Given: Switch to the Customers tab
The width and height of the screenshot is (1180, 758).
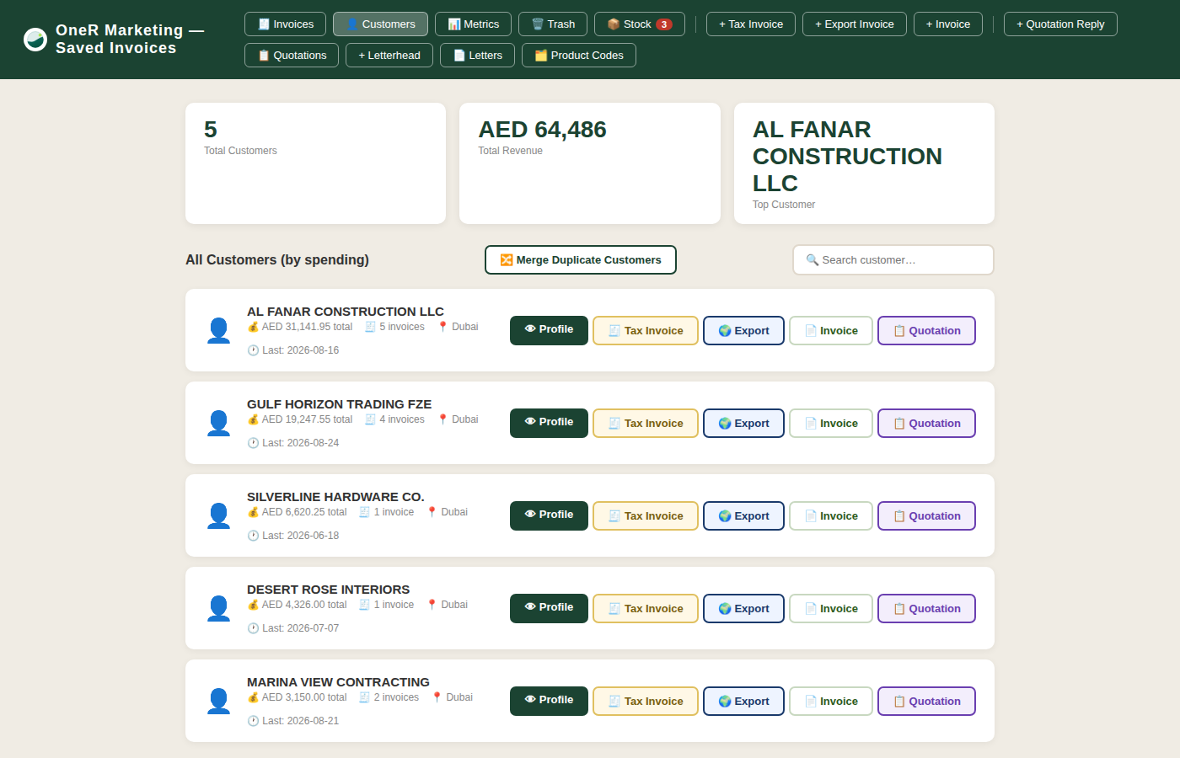Looking at the screenshot, I should [x=380, y=24].
